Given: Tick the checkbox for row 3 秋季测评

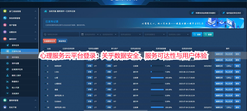Looking at the screenshot, I should pos(45,66).
